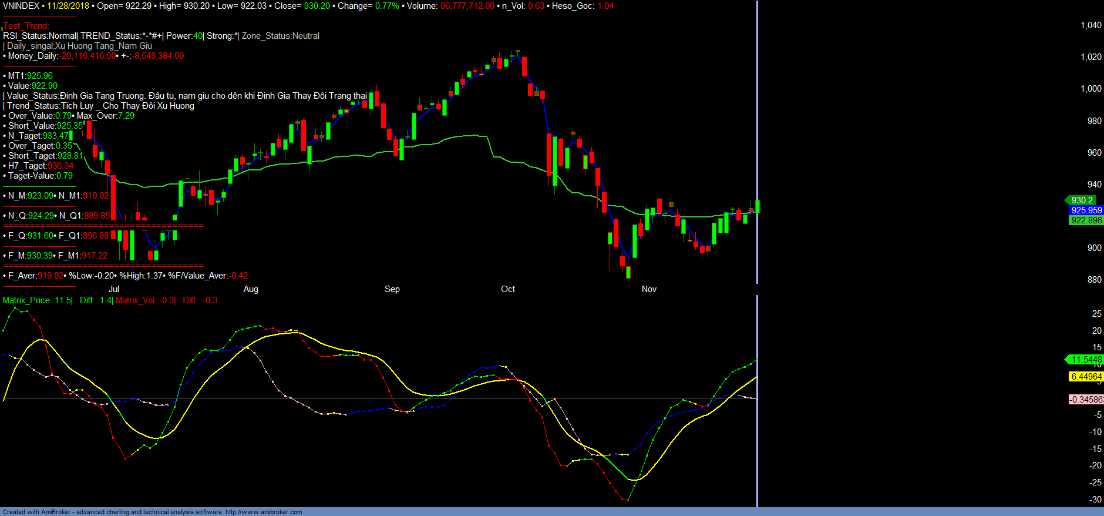The image size is (1104, 516).
Task: Click the 1,040 price axis tick
Action: tap(1090, 25)
